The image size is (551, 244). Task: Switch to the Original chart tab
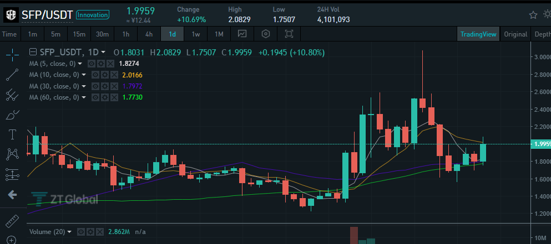(x=515, y=34)
